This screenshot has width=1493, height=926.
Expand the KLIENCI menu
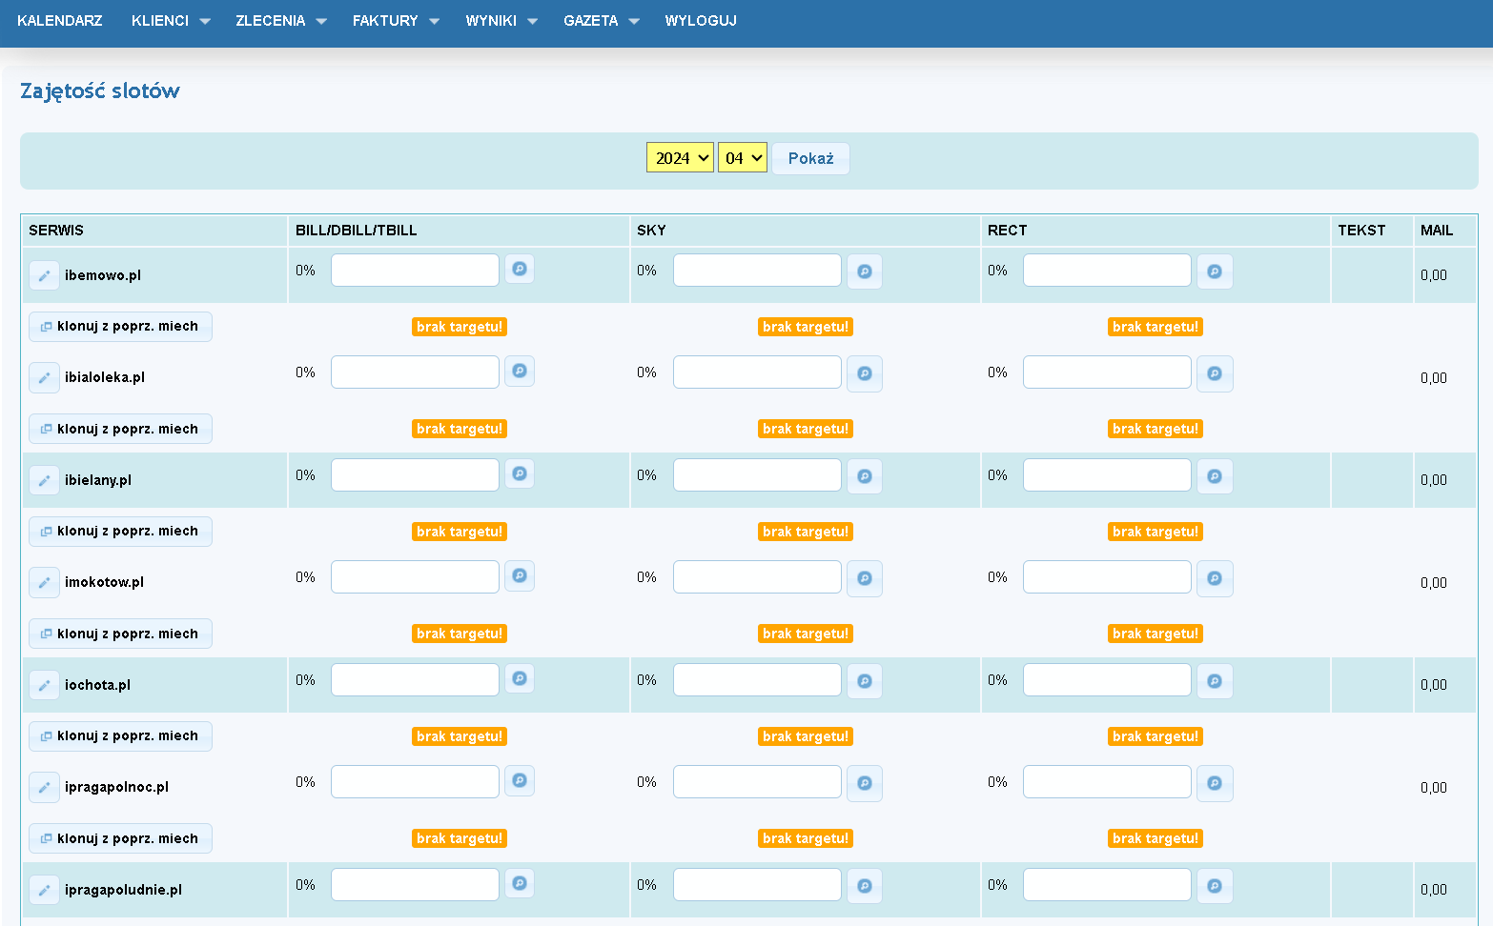tap(170, 21)
